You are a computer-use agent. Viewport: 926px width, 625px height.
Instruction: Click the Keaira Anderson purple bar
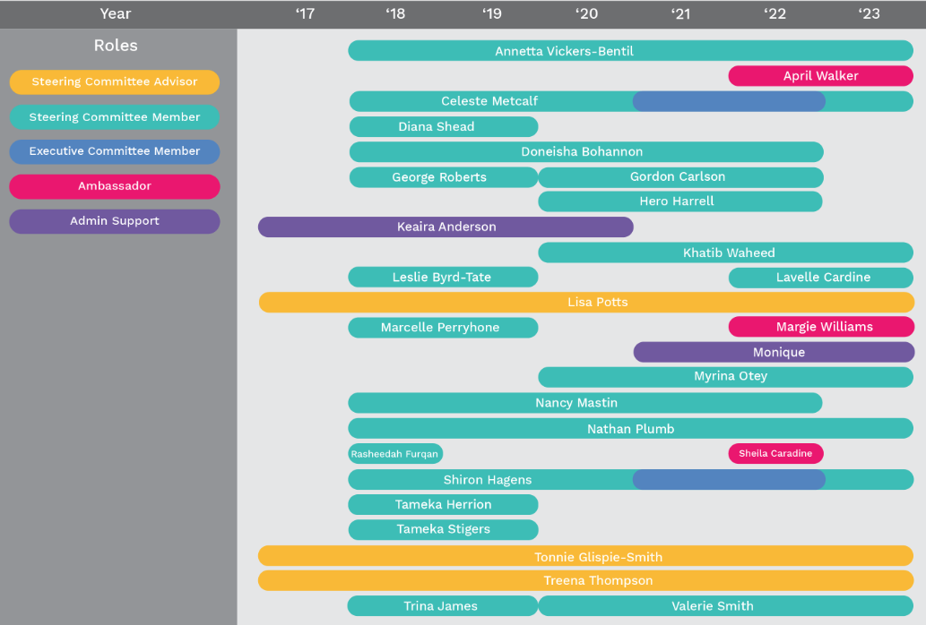tap(446, 227)
